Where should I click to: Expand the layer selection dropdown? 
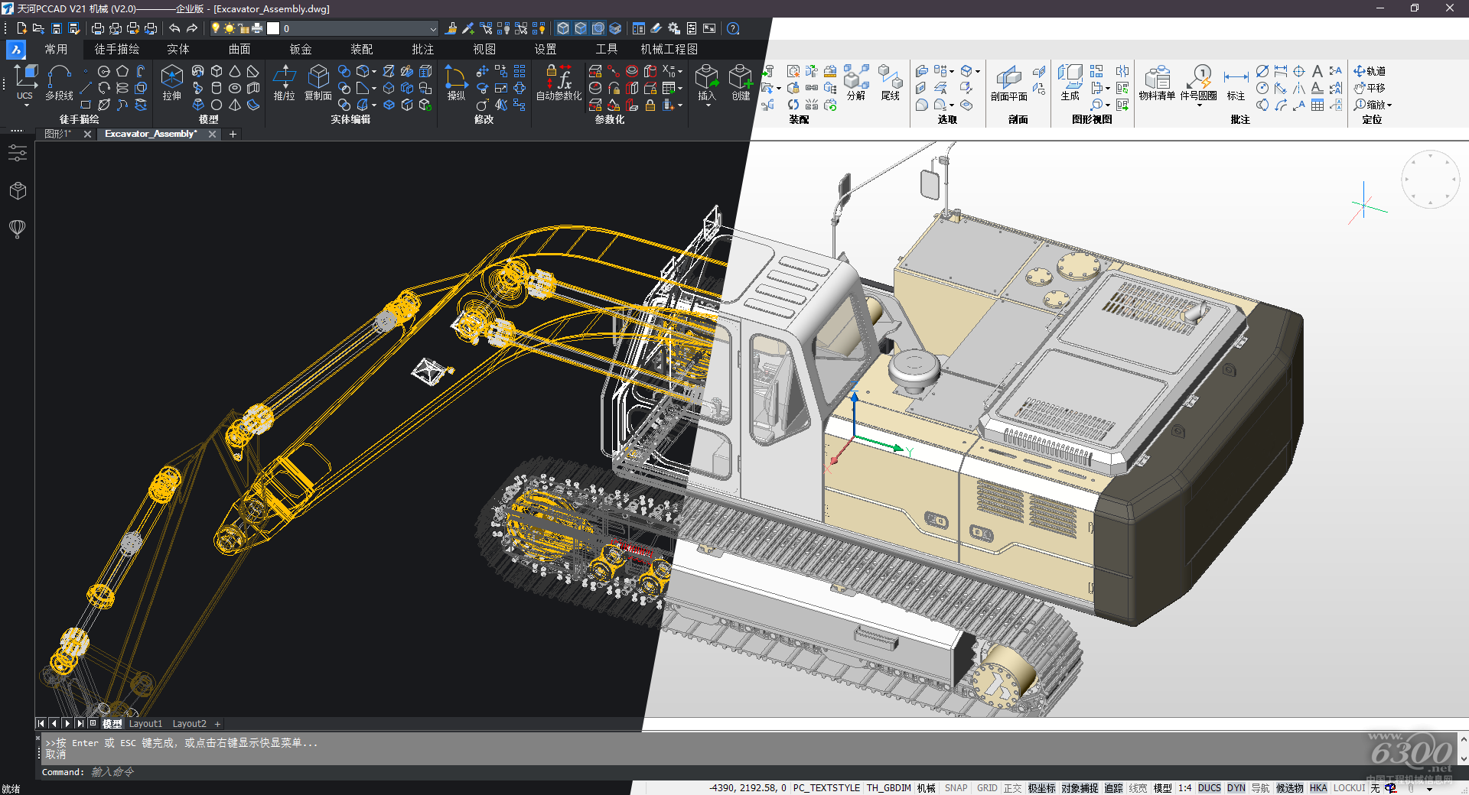tap(432, 29)
